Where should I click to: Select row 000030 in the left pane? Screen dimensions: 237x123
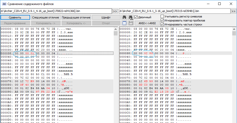[x=57, y=50]
